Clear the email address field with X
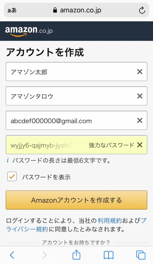This screenshot has width=153, height=264. coord(140,120)
